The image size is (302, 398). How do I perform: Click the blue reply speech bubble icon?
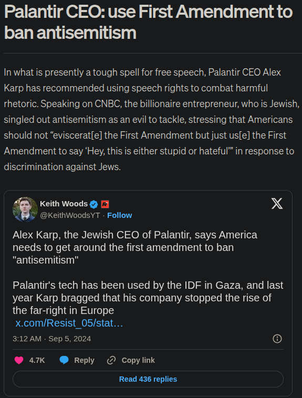pyautogui.click(x=64, y=360)
